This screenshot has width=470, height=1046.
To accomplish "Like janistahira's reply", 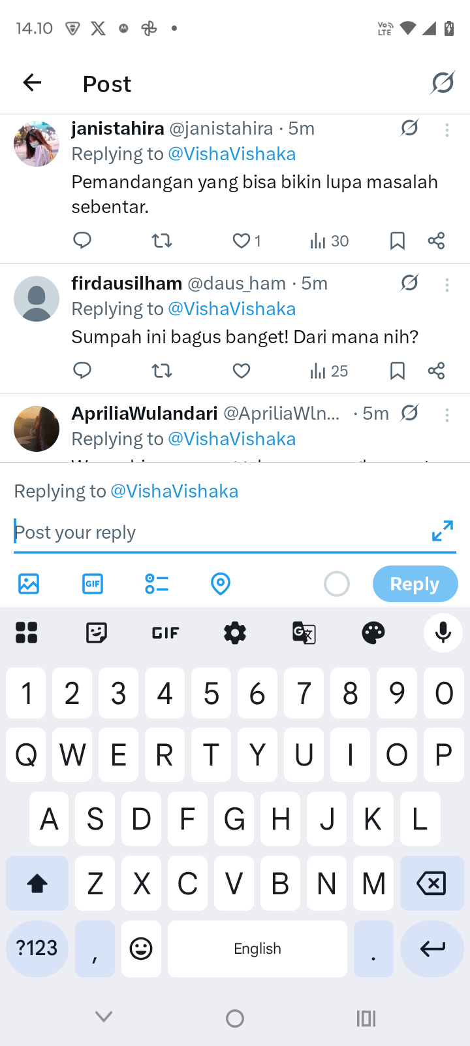I will 242,241.
